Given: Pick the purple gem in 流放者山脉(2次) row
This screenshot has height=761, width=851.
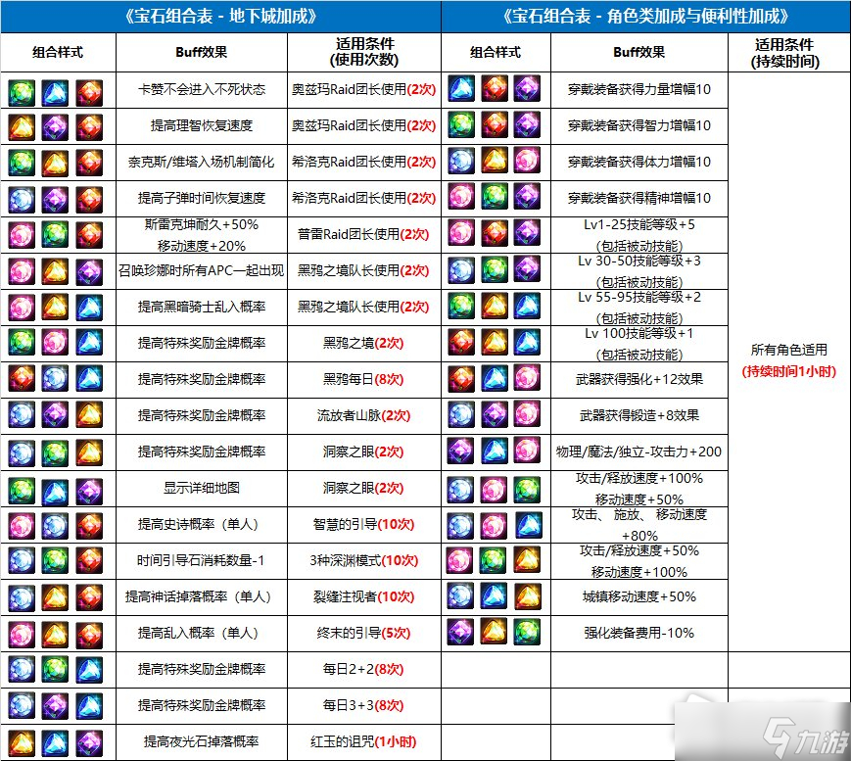Looking at the screenshot, I should tap(56, 414).
